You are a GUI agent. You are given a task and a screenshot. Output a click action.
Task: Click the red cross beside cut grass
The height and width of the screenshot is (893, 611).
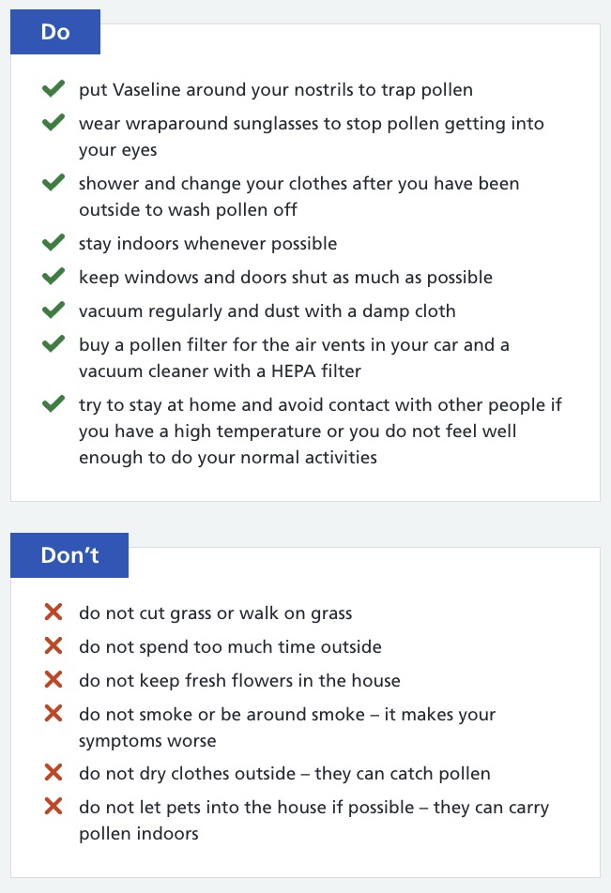pos(53,612)
